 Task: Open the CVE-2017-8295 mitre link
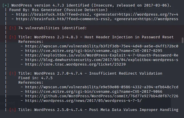pyautogui.click(x=94, y=51)
